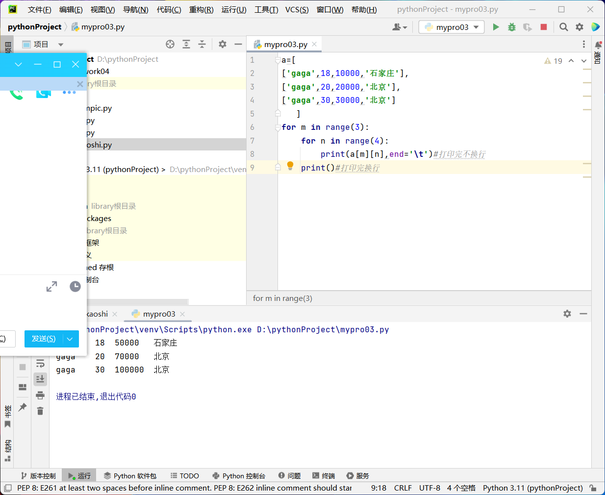Open IDE settings gear in top toolbar
Screen dimensions: 605x495
pyautogui.click(x=580, y=27)
